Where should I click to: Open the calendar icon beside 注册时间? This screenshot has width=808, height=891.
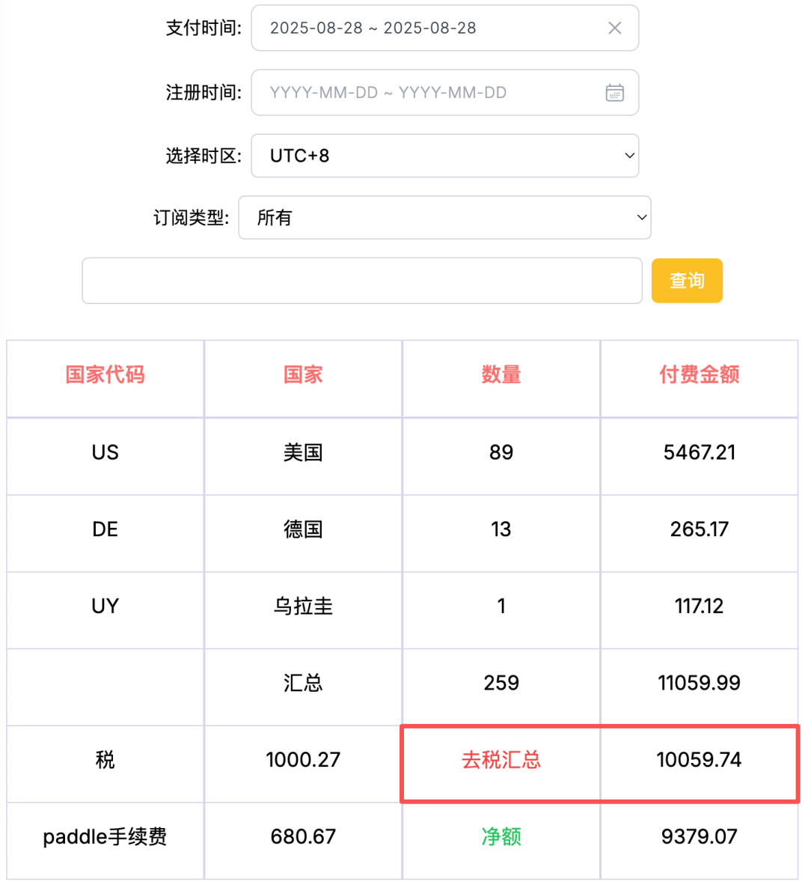615,92
